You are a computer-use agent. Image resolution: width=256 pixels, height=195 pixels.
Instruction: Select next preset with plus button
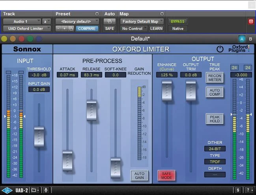coord(65,28)
